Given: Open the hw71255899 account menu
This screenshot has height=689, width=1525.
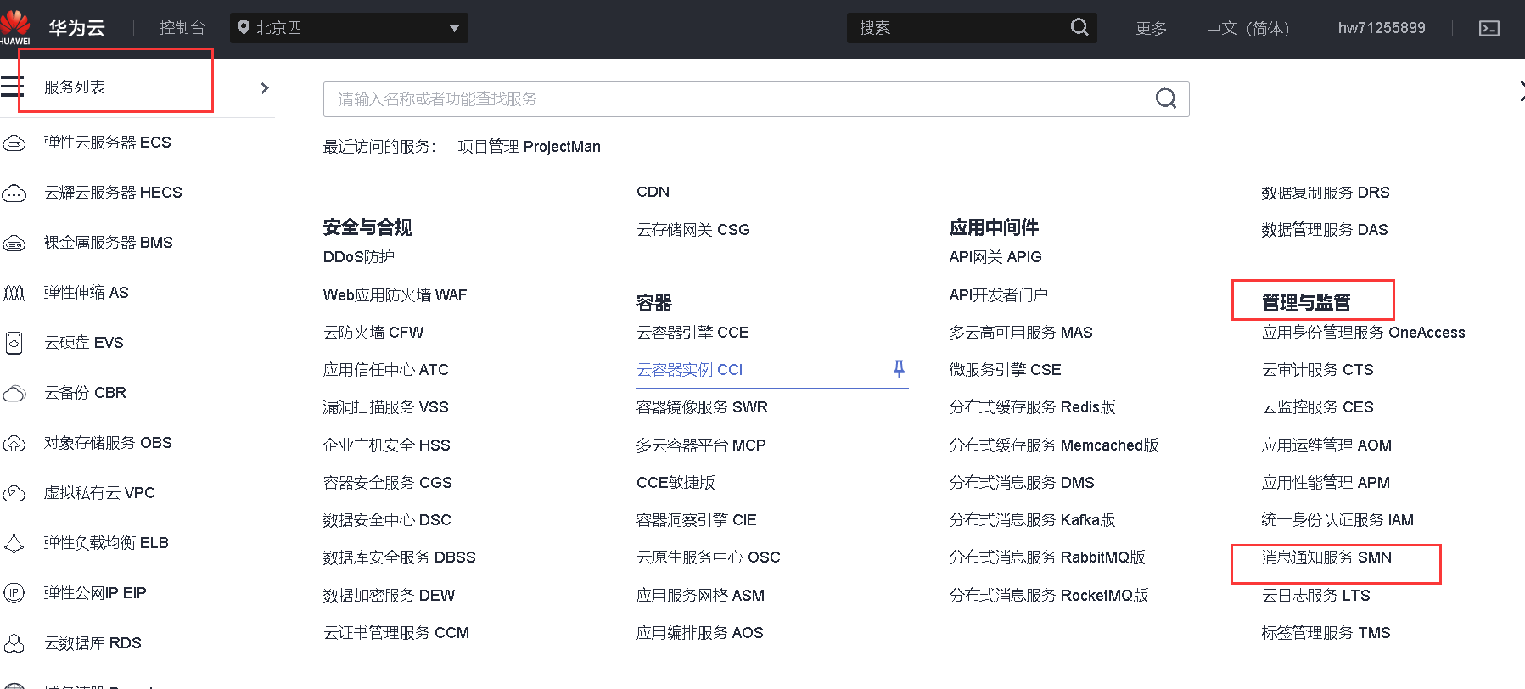Looking at the screenshot, I should coord(1382,28).
